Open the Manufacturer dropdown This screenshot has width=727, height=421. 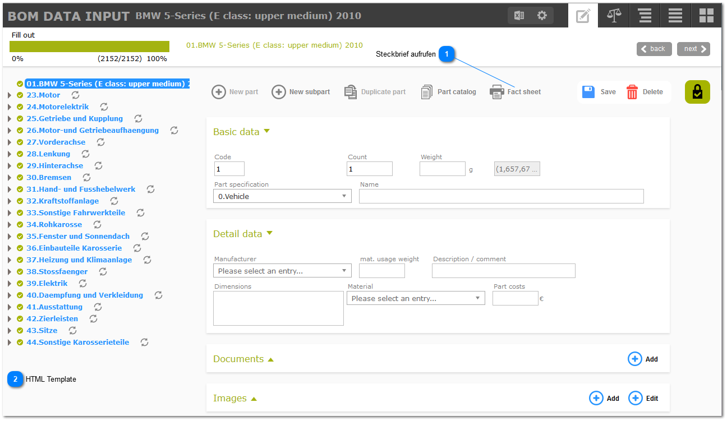point(282,271)
